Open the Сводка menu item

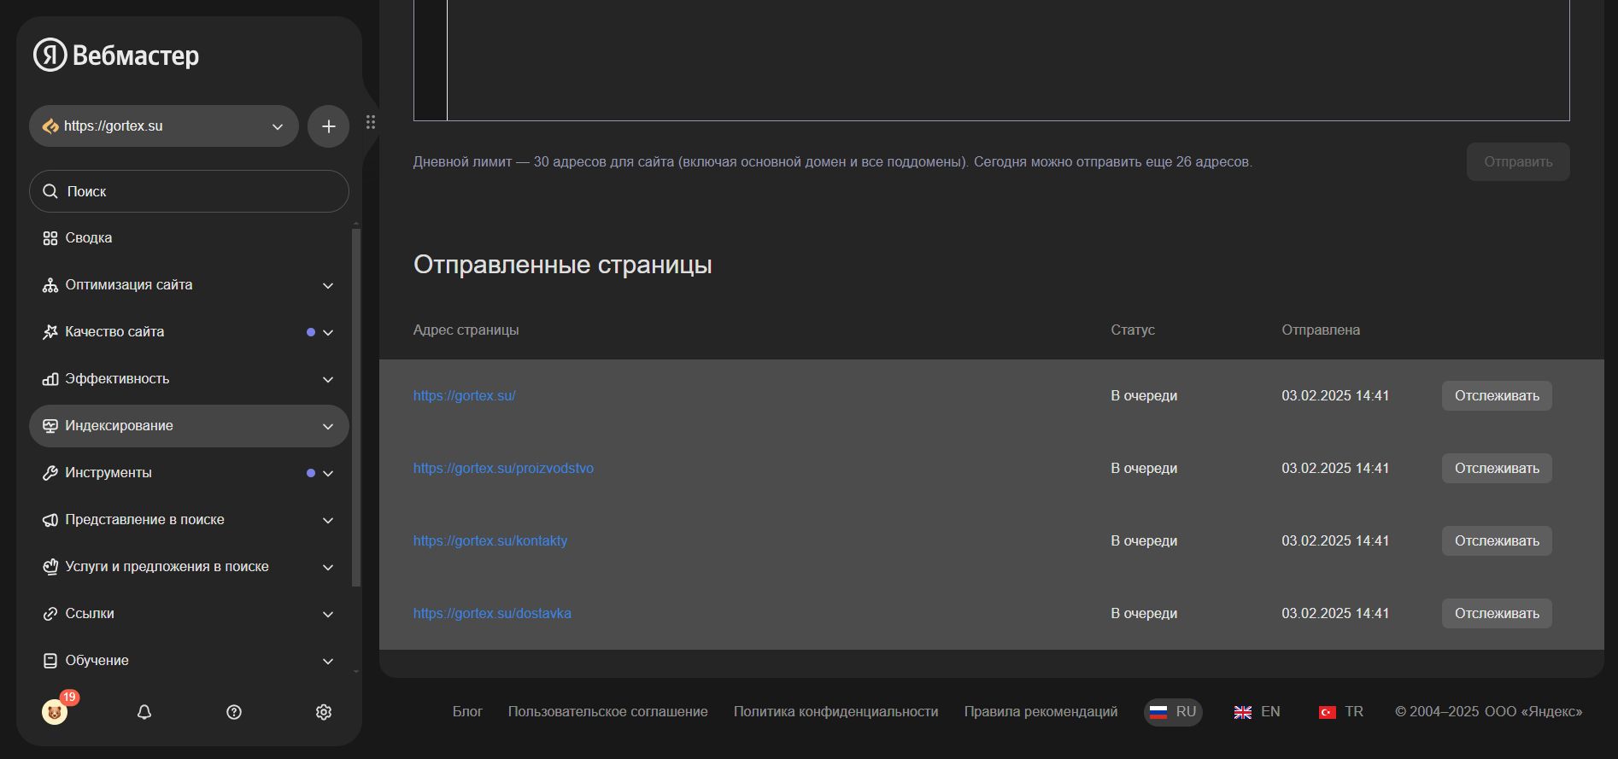[x=189, y=238]
